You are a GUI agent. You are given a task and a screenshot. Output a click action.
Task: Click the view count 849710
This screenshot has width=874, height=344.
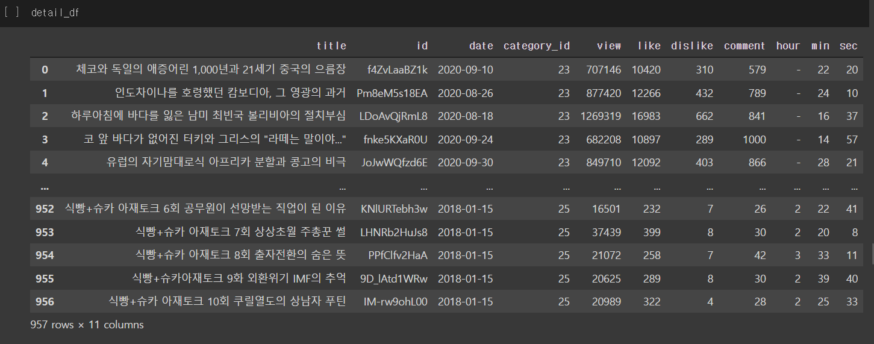coord(604,163)
